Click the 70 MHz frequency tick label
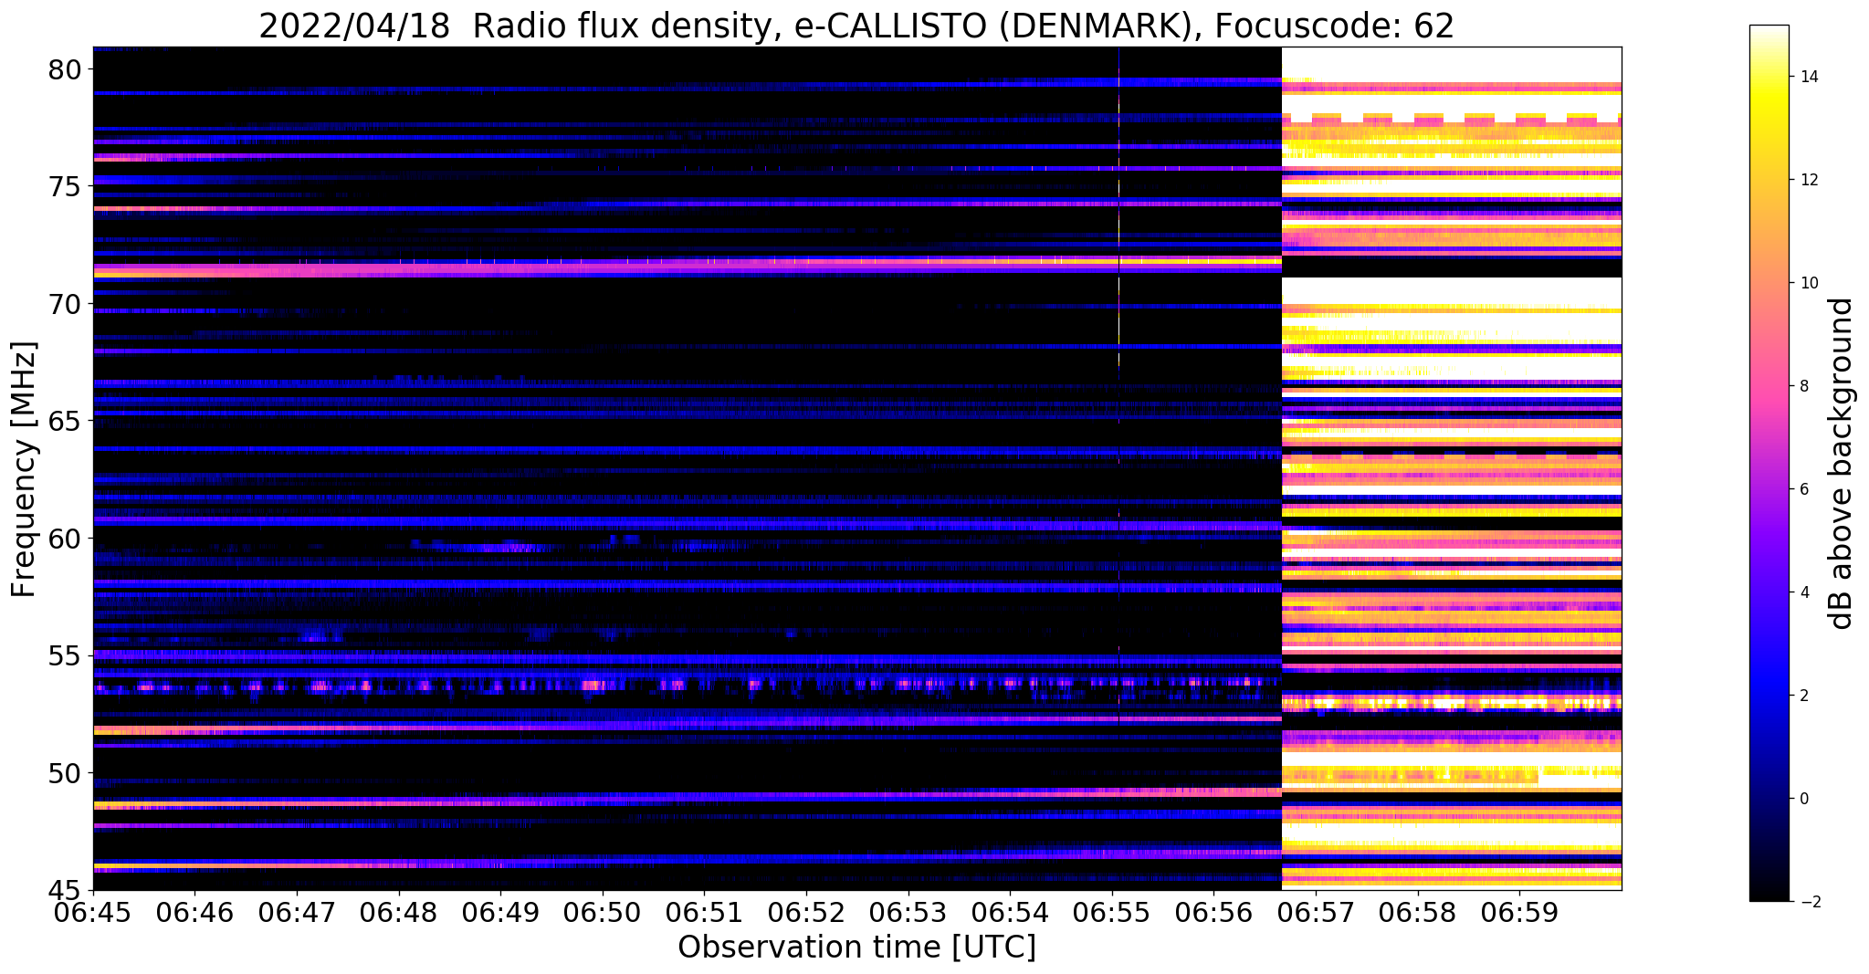Image resolution: width=1869 pixels, height=974 pixels. (x=64, y=304)
